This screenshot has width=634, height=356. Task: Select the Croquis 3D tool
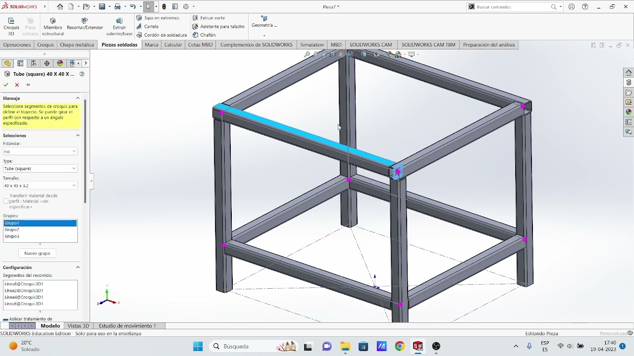11,27
